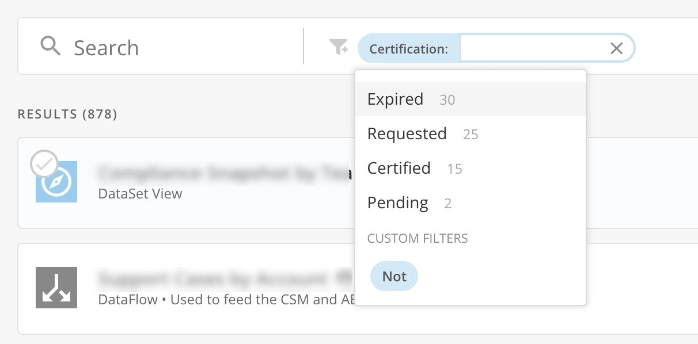Expand the CUSTOM FILTERS section
This screenshot has height=344, width=698.
point(417,238)
